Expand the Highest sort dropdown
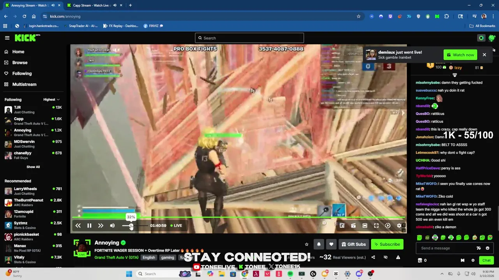The image size is (499, 280). pyautogui.click(x=51, y=100)
